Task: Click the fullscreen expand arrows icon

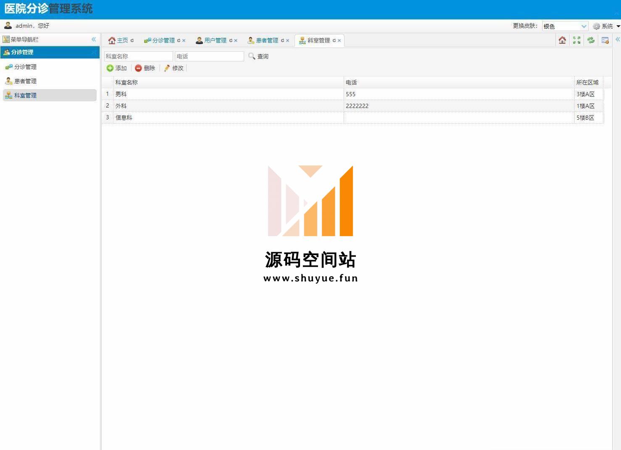Action: [x=576, y=40]
